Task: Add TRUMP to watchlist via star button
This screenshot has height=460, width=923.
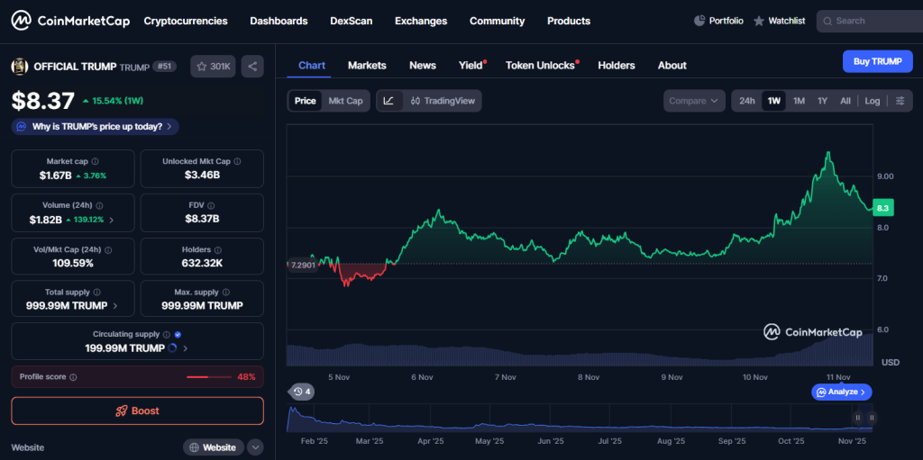Action: 214,66
